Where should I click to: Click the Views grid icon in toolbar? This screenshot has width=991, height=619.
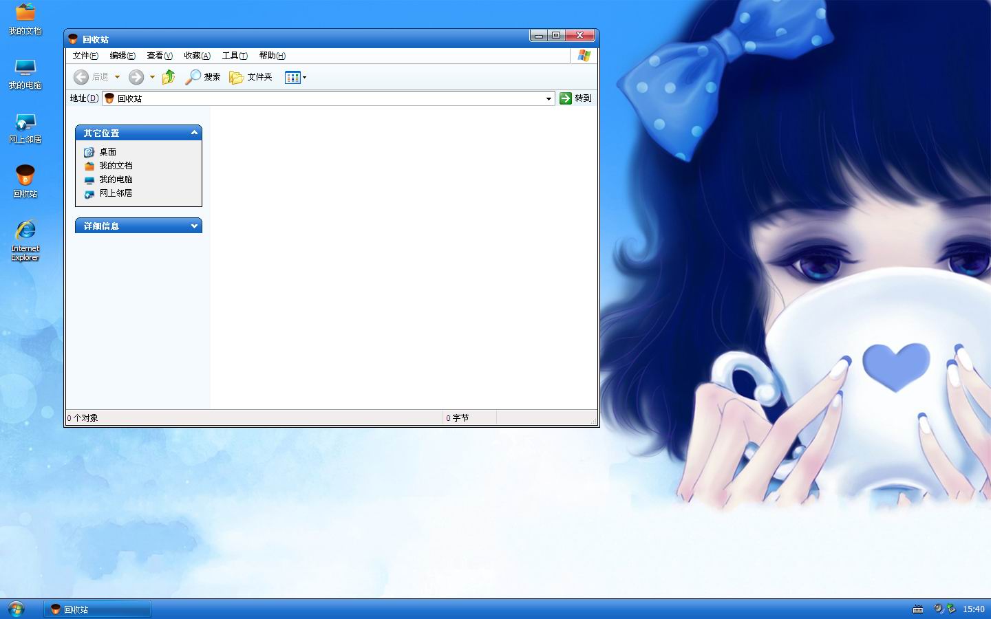[x=292, y=77]
